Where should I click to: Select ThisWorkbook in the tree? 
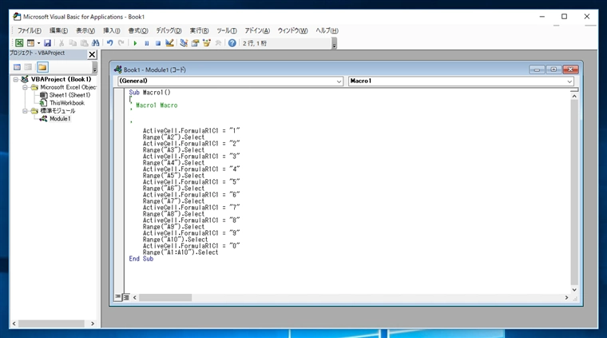click(x=66, y=103)
